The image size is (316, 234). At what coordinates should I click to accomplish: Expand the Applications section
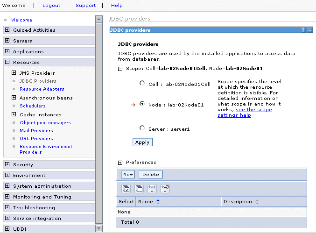coord(7,51)
